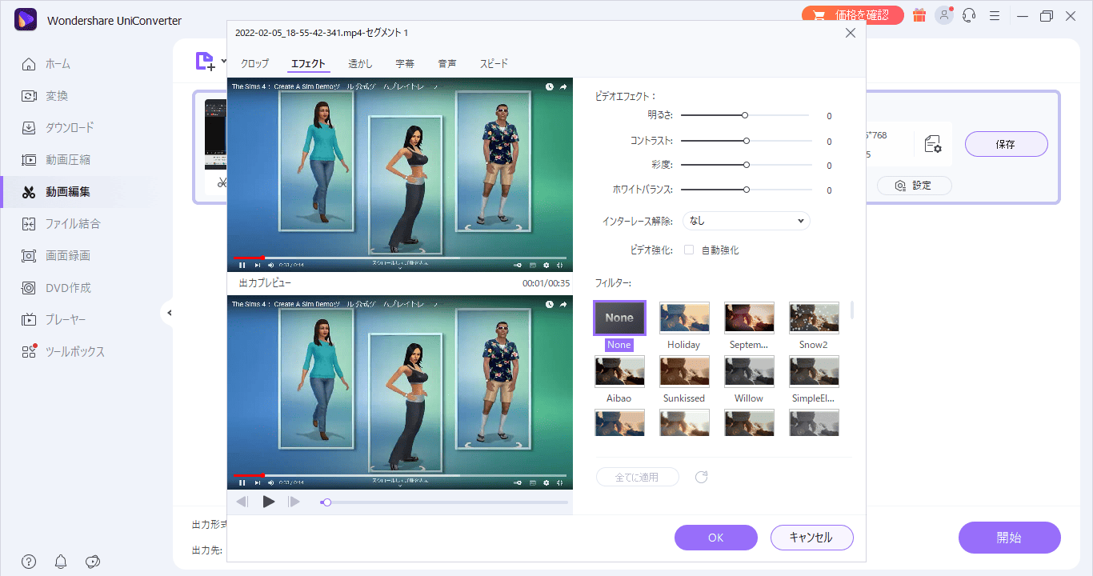Select the None filter thumbnail
This screenshot has height=576, width=1093.
[x=619, y=318]
